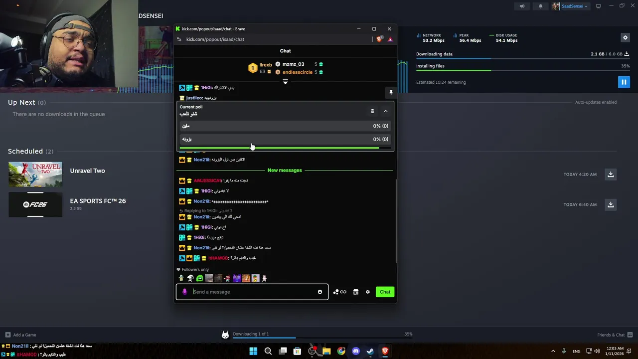The image size is (638, 359).
Task: Click the Scheduled (2) heading
Action: pos(30,151)
